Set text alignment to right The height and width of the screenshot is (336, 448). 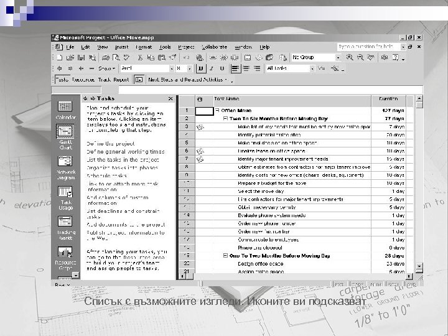click(257, 68)
